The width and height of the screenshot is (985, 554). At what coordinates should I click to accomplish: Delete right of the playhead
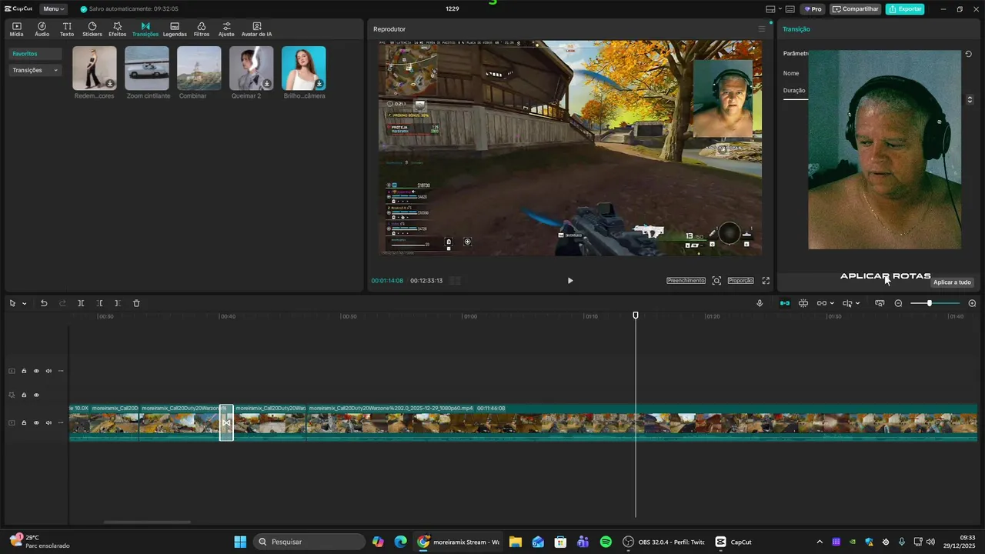pos(117,303)
